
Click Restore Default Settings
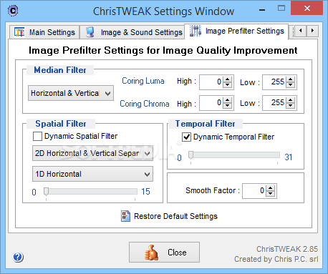coord(169,216)
